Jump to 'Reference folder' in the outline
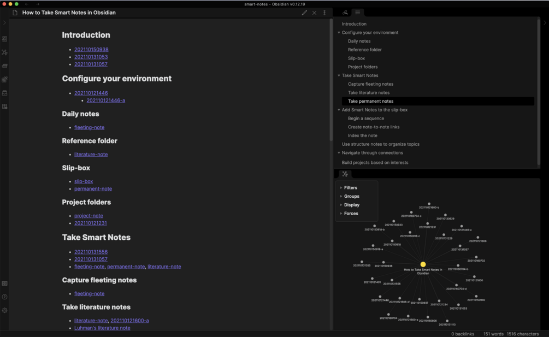This screenshot has width=549, height=337. tap(365, 50)
